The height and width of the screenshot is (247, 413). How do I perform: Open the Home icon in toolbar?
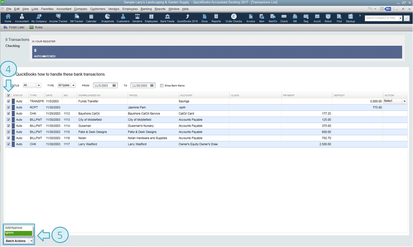coord(8,18)
